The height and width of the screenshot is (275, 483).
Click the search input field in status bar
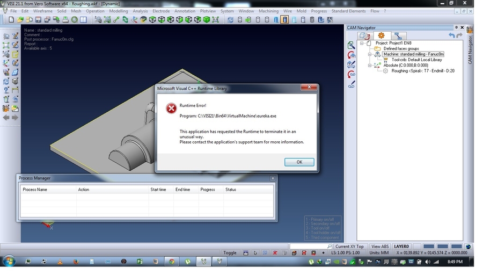[x=308, y=247]
